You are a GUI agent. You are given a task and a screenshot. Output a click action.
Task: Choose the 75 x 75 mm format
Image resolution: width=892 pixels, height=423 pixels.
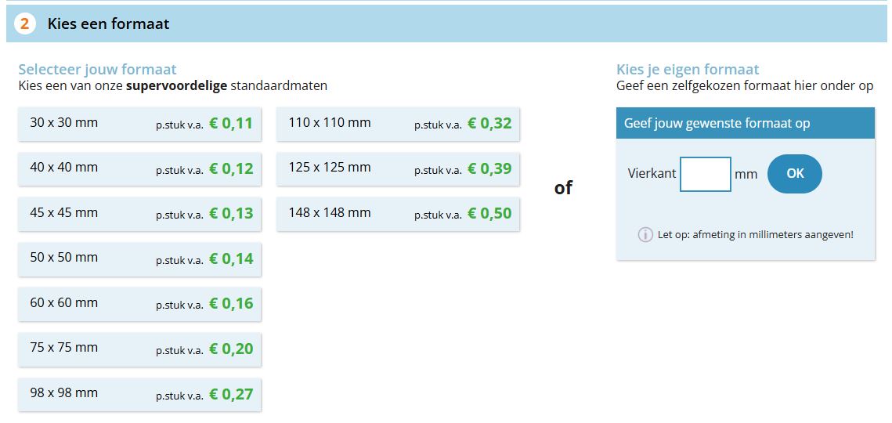tap(139, 349)
